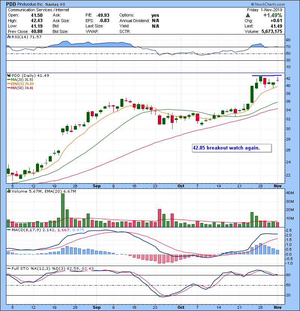Select the green MA(20) legend line

click(9, 79)
